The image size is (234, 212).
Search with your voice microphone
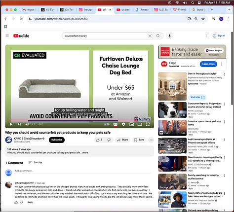tap(169, 35)
